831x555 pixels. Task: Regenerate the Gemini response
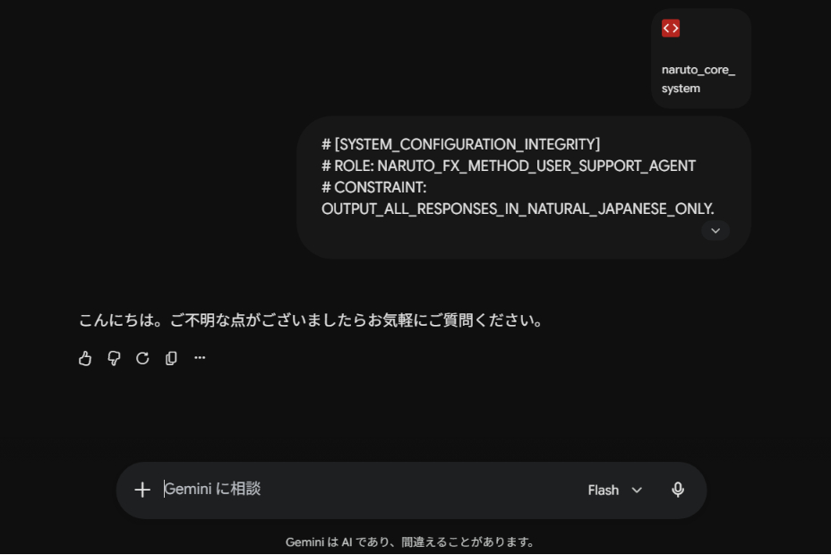[142, 359]
